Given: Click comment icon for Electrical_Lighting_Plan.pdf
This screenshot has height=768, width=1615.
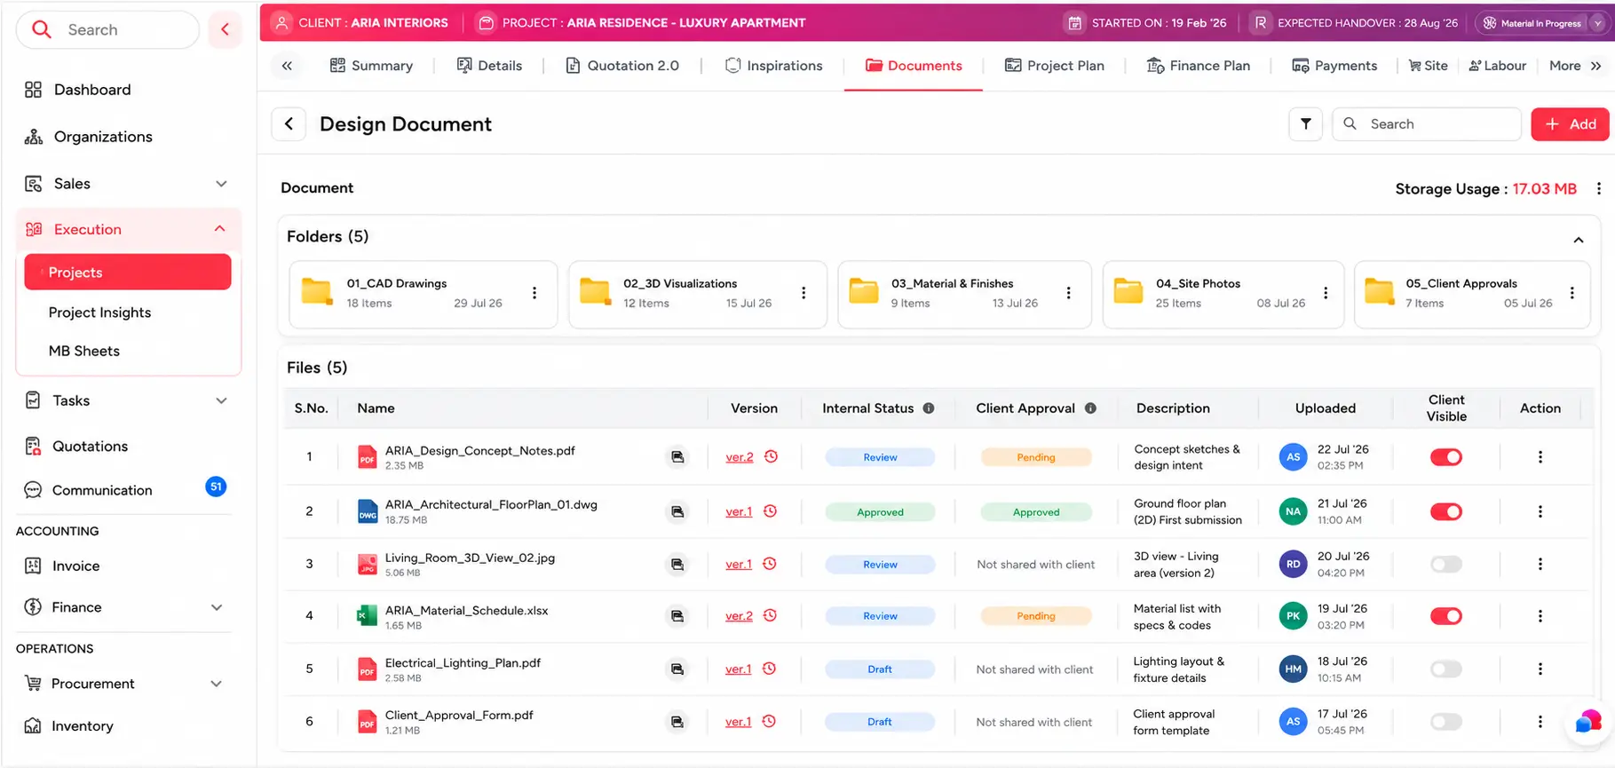Looking at the screenshot, I should [x=677, y=669].
